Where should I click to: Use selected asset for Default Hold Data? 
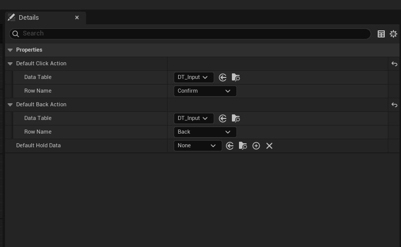click(230, 146)
